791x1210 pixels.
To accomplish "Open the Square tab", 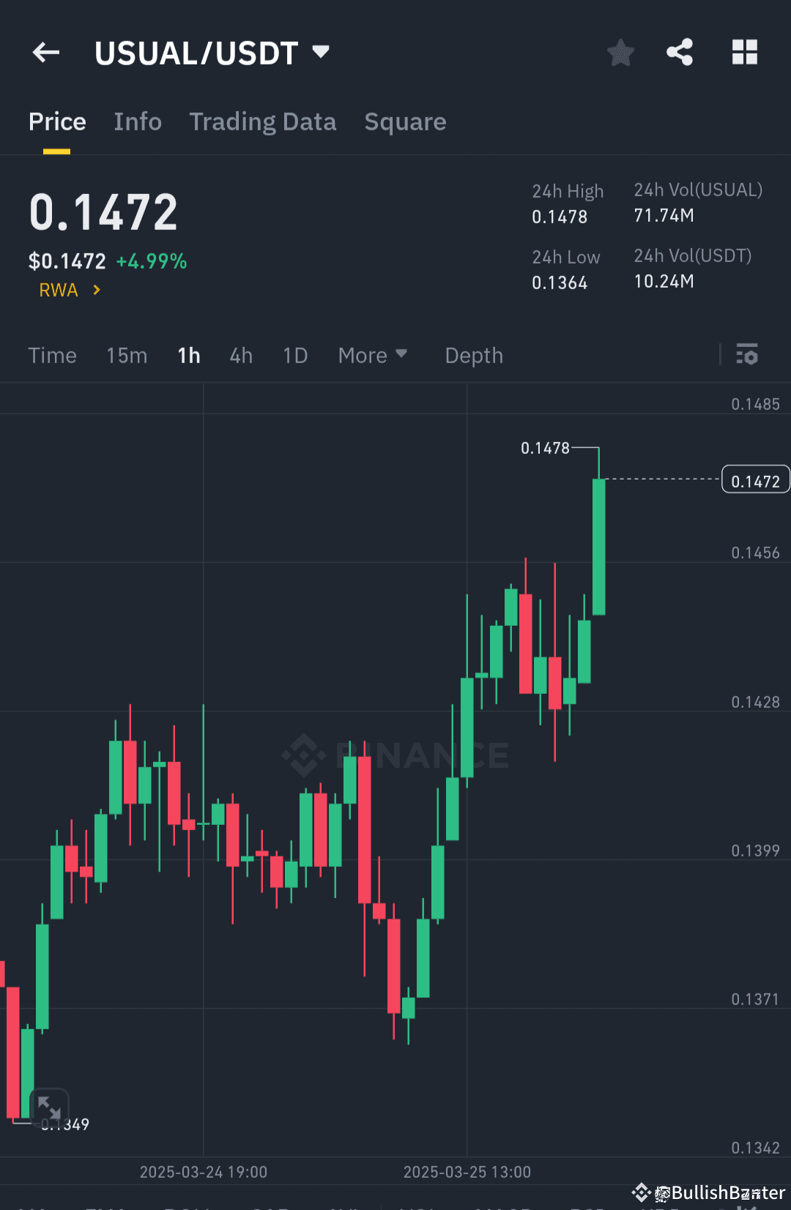I will [x=405, y=122].
